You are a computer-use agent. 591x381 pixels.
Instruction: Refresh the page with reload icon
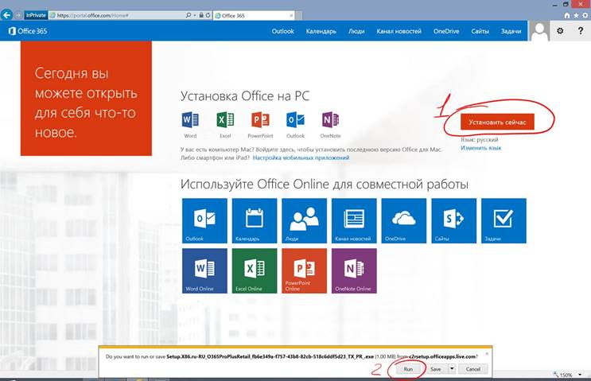pos(208,15)
